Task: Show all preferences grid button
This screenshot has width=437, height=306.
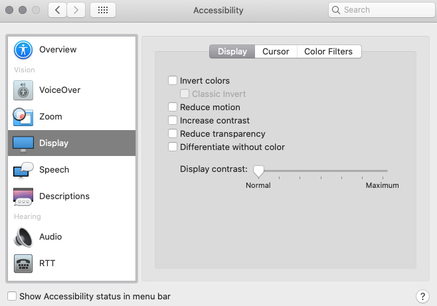Action: 102,10
